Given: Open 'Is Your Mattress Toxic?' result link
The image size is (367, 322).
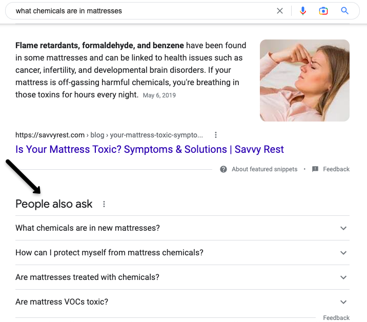Looking at the screenshot, I should 150,150.
